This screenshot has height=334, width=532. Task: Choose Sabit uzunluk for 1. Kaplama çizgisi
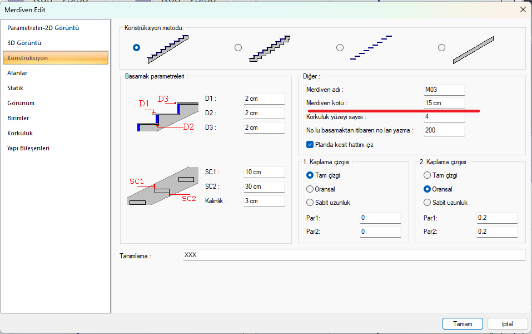click(x=310, y=203)
